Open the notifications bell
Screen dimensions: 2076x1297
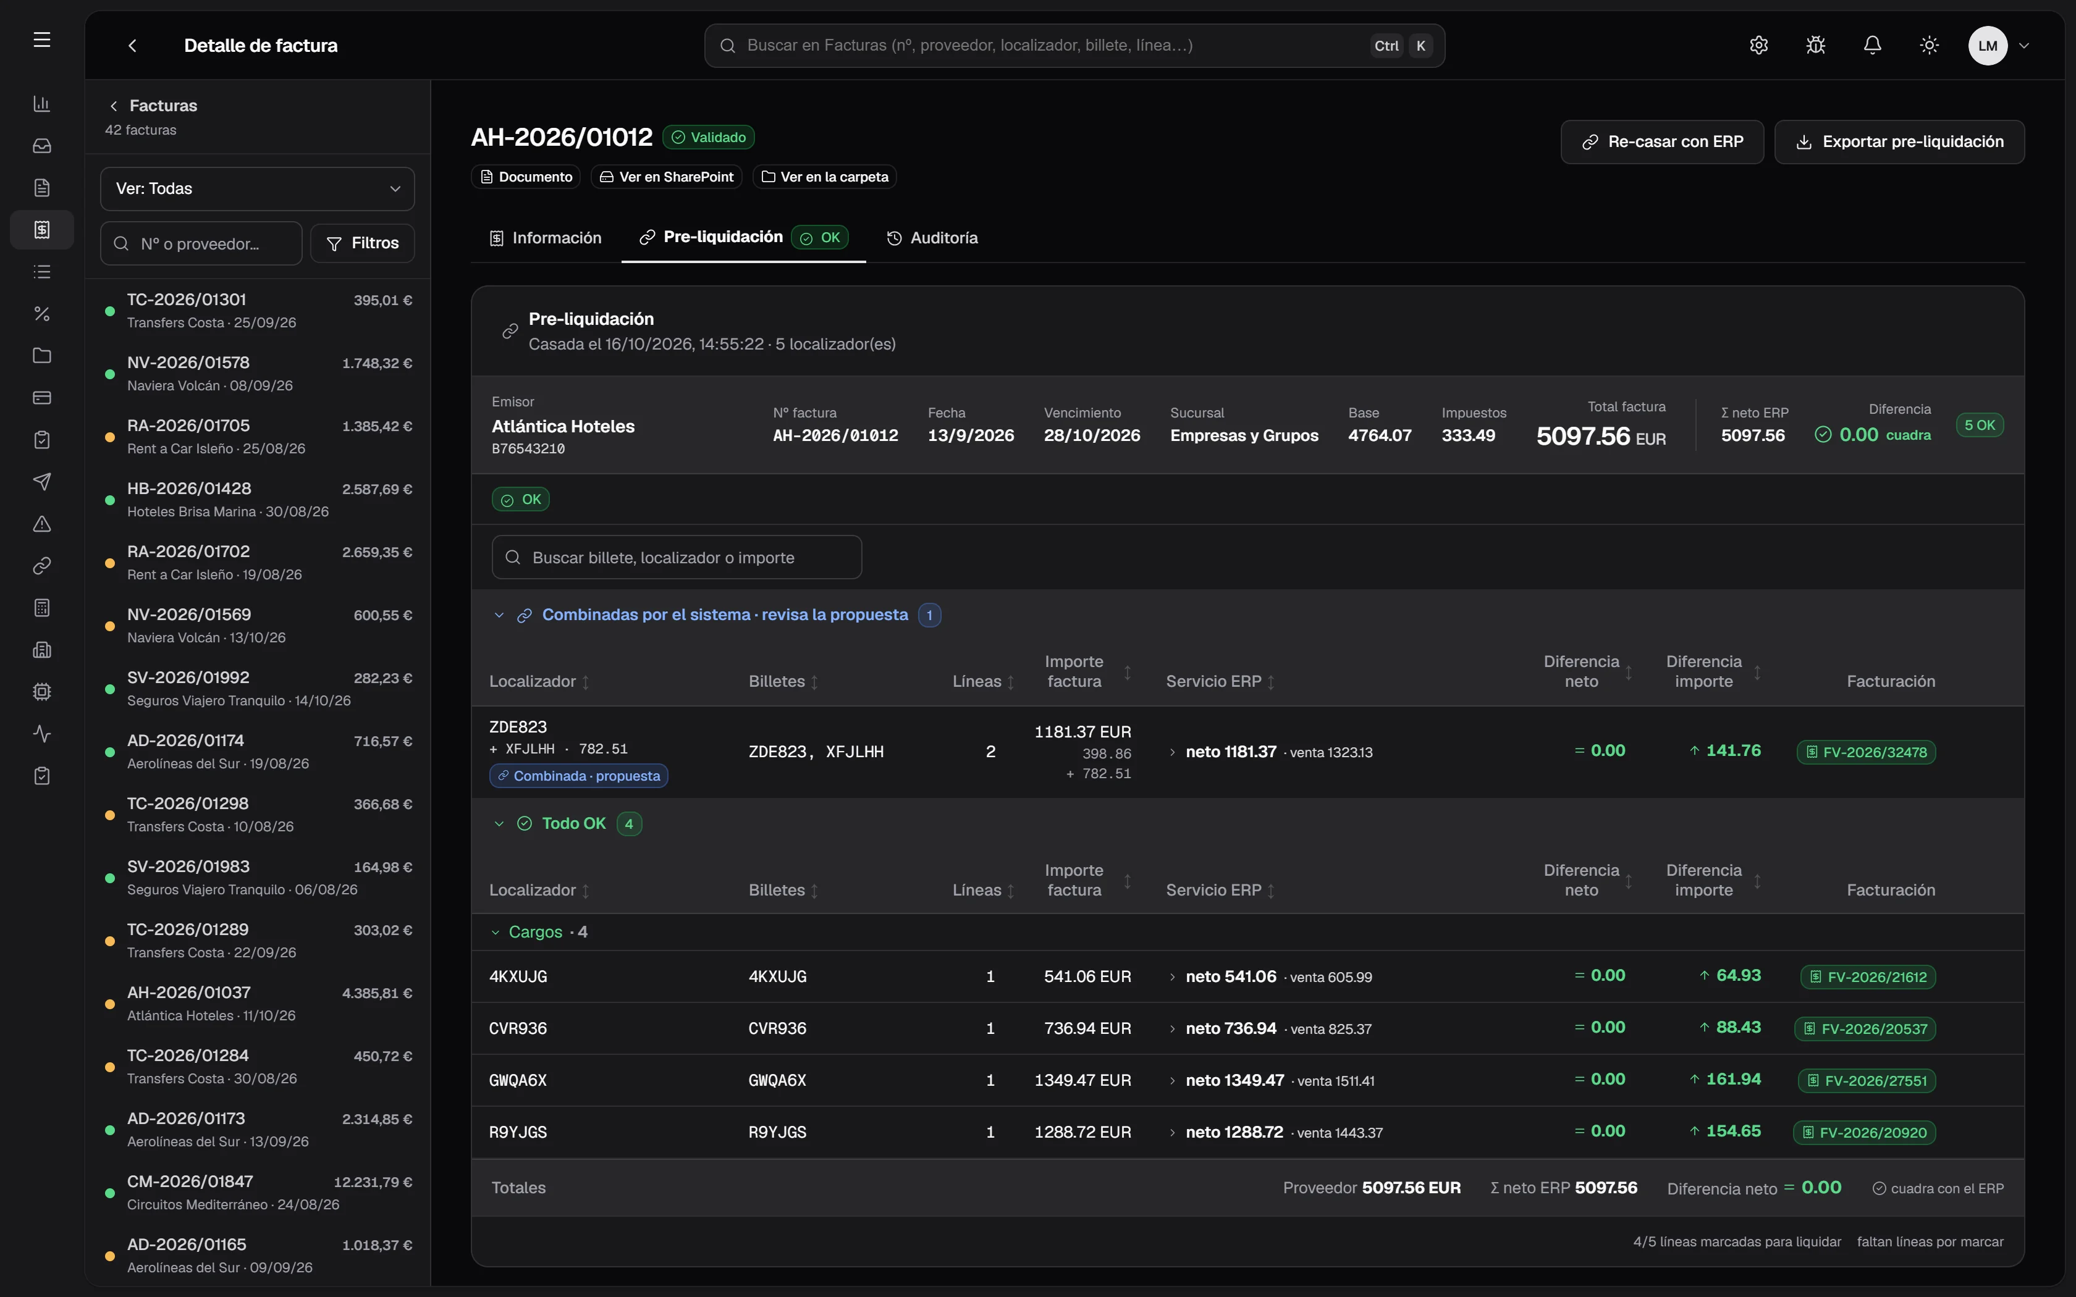1873,46
